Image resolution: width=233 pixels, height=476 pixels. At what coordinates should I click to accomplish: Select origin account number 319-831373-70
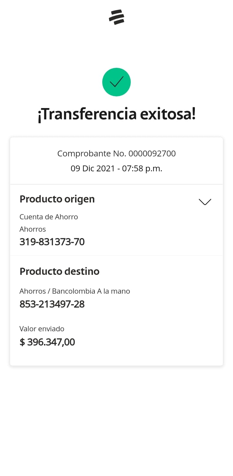click(52, 242)
